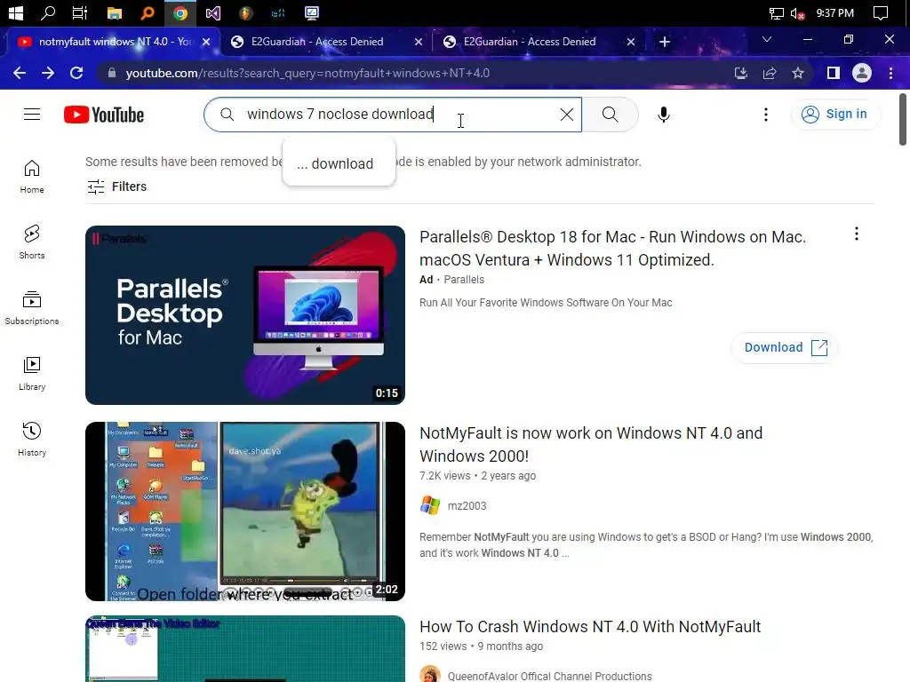The width and height of the screenshot is (910, 682).
Task: Click the Parallels ad Download button
Action: [x=785, y=347]
